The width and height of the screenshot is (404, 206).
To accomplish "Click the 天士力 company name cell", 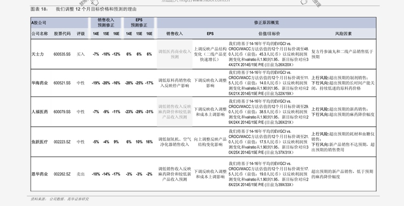I will click(x=38, y=54).
